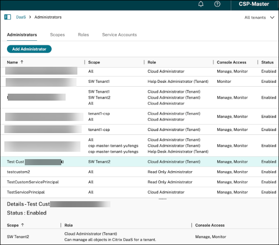Open the CSP-Master account menu

point(254,4)
